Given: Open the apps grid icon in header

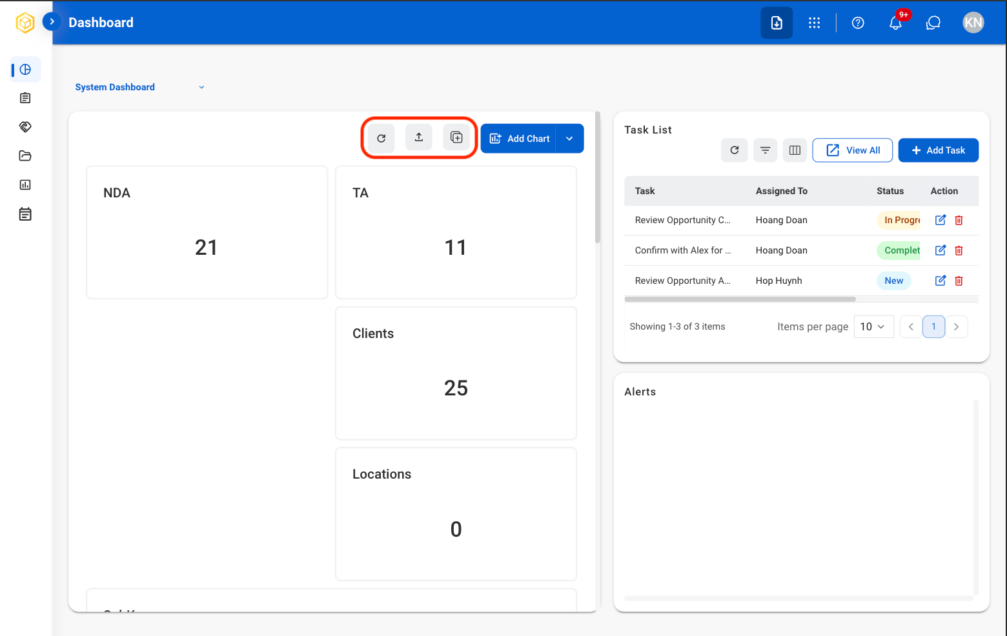Looking at the screenshot, I should coord(815,23).
